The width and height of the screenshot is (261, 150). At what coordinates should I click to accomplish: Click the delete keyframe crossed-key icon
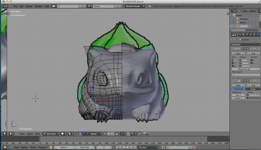(x=194, y=147)
